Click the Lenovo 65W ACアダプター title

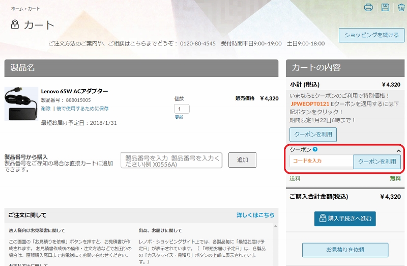(74, 91)
